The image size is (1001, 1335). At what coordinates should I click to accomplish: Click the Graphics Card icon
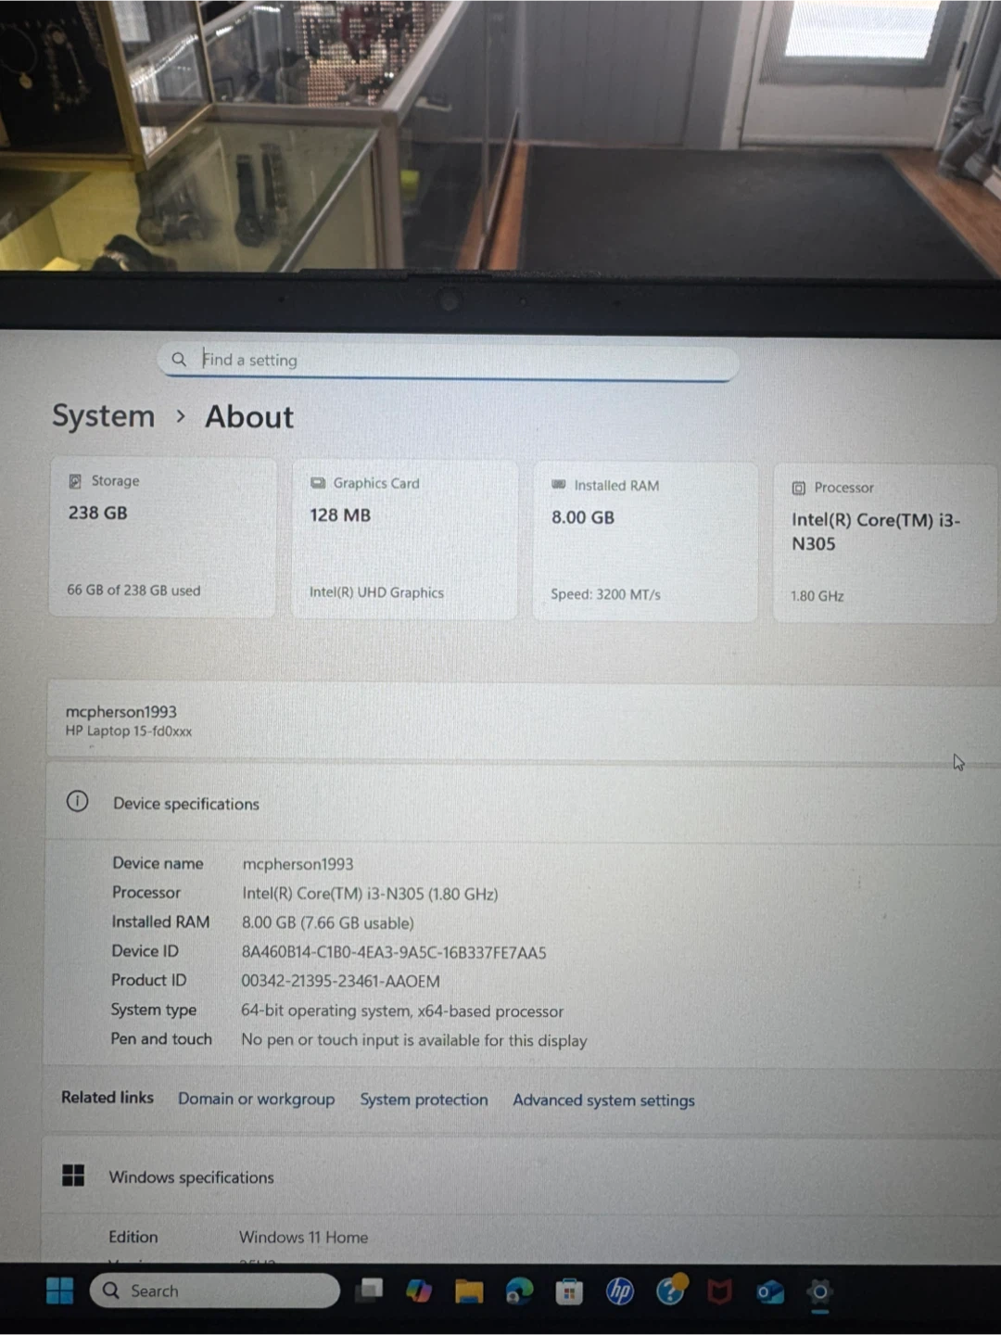318,483
